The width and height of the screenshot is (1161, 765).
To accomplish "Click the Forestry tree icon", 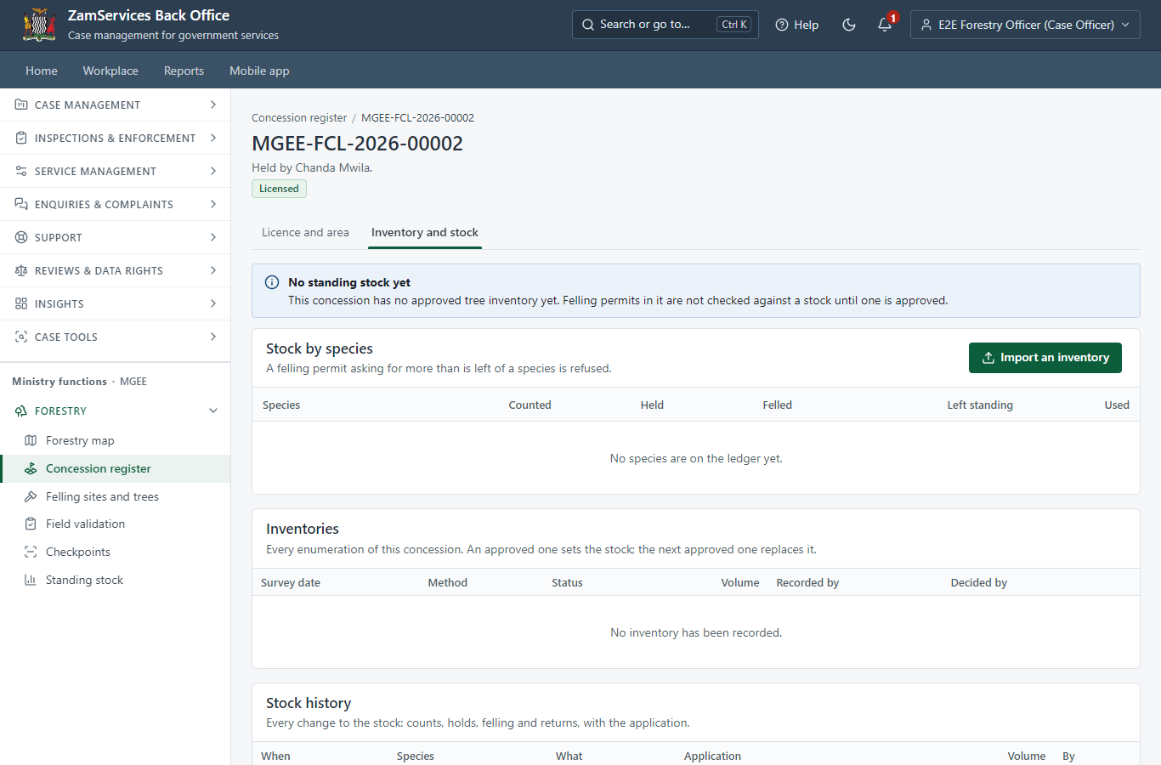I will (x=21, y=411).
